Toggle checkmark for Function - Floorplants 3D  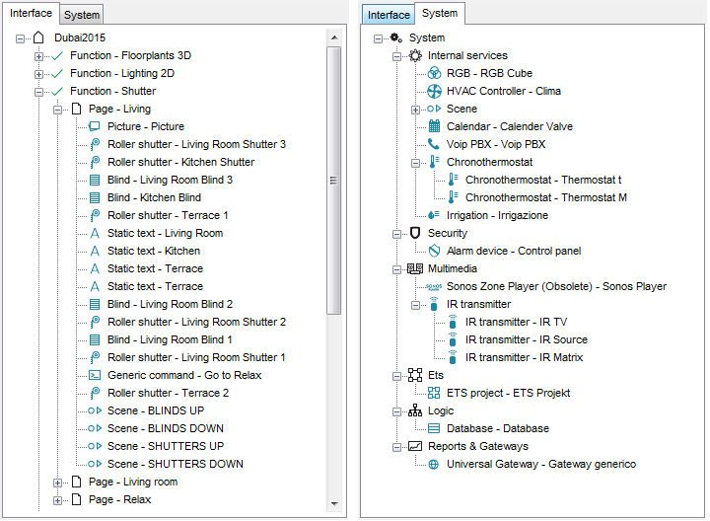(57, 55)
